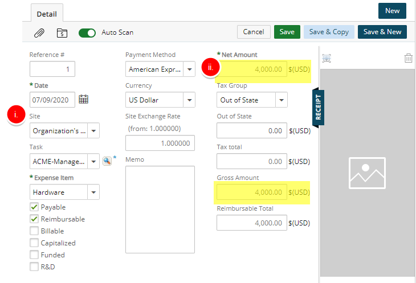Click the Task search magnifier icon
This screenshot has height=283, width=416.
[107, 161]
